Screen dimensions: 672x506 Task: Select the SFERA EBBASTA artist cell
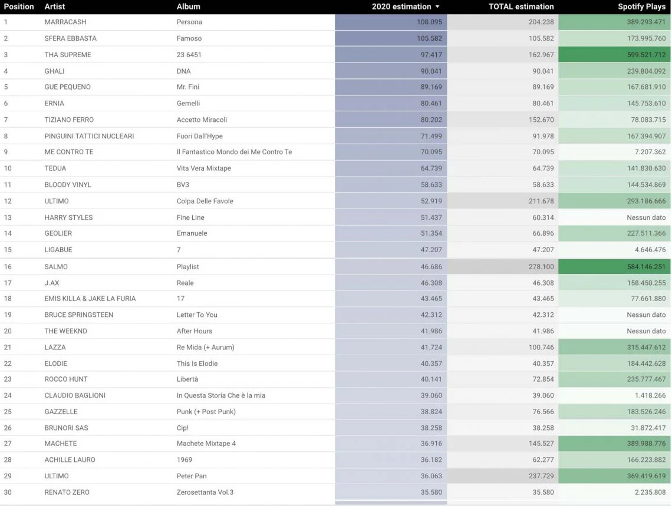pos(71,38)
